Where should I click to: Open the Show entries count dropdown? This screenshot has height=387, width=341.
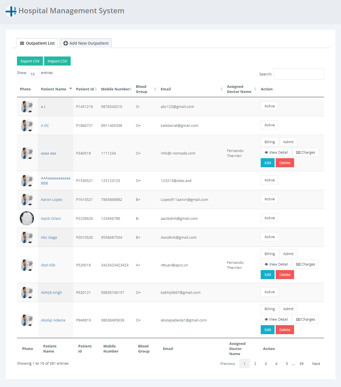[33, 73]
